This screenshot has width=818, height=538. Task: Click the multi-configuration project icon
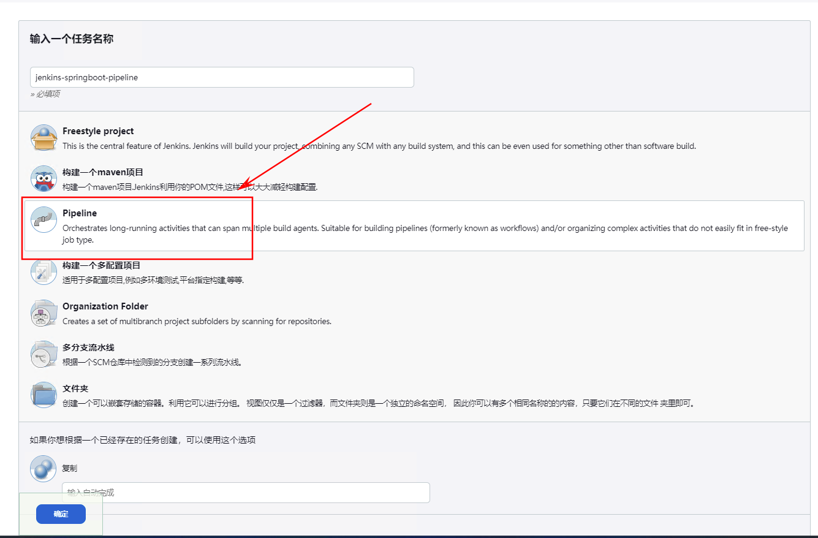pos(44,271)
